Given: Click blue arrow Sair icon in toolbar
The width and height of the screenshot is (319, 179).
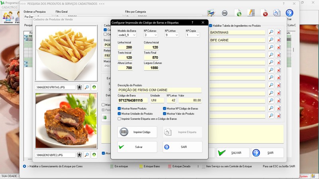Looking at the screenshot, I should coord(289,13).
